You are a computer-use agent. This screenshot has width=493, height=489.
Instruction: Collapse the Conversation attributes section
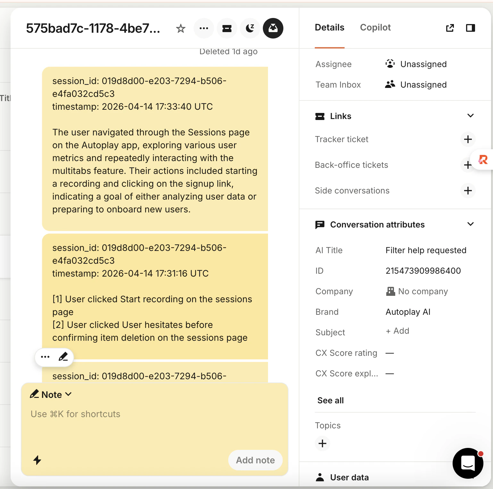tap(470, 224)
